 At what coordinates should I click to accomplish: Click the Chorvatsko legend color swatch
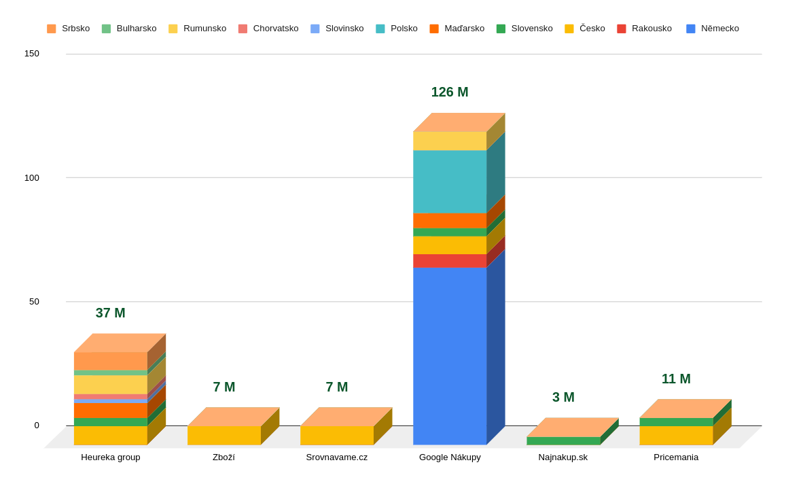coord(243,29)
